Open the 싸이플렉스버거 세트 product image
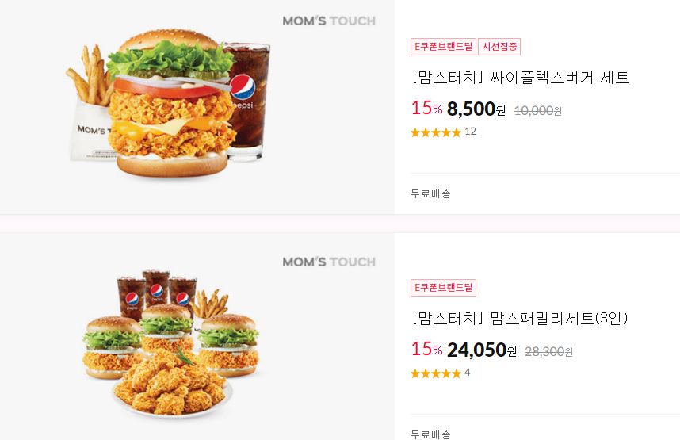Screen dimensions: 680x440 [x=197, y=107]
